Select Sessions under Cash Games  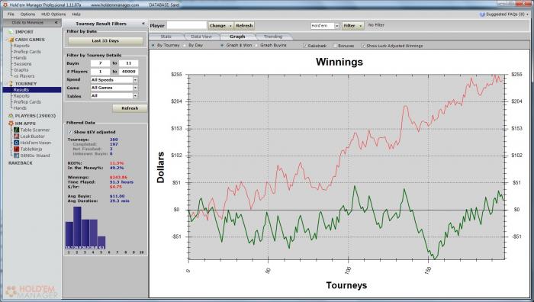pyautogui.click(x=22, y=64)
